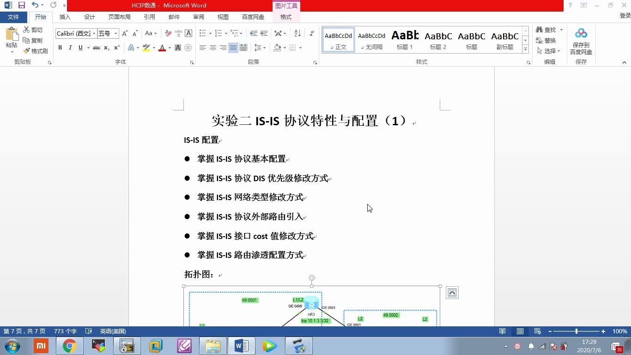Click the Undo arrow icon
The width and height of the screenshot is (631, 355).
pyautogui.click(x=35, y=5)
